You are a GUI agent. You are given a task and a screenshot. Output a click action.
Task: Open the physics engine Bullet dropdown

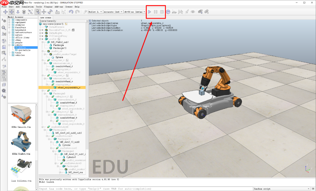point(95,12)
